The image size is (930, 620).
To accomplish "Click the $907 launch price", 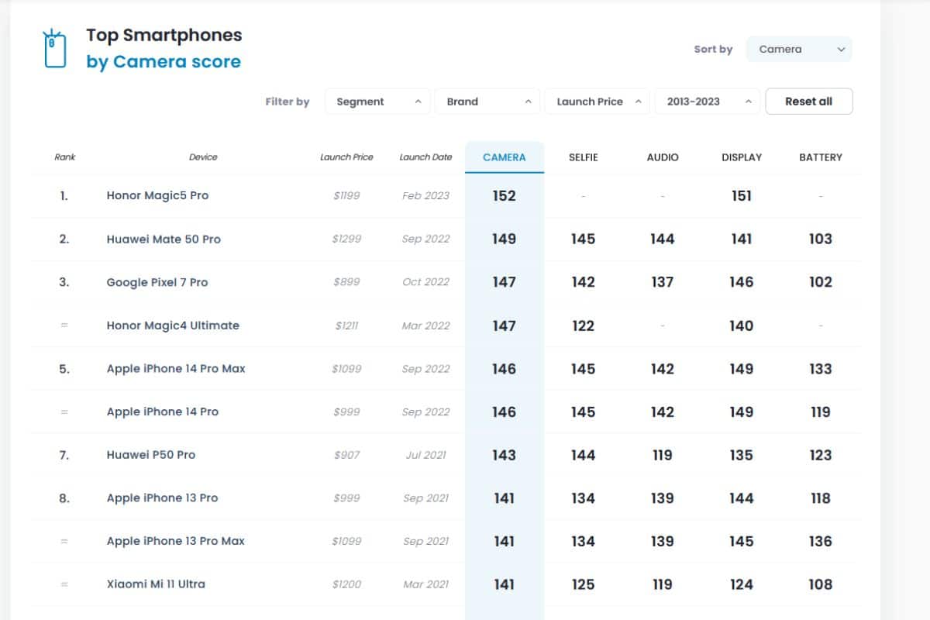I will pyautogui.click(x=346, y=455).
